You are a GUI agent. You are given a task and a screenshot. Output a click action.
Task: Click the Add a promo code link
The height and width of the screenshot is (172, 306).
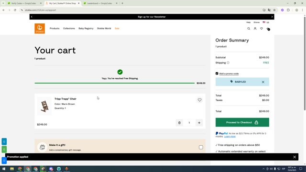pyautogui.click(x=229, y=74)
